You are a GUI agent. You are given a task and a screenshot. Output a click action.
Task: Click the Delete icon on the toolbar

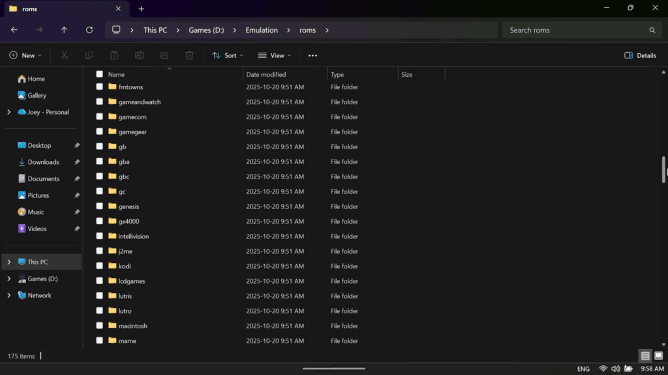point(189,55)
